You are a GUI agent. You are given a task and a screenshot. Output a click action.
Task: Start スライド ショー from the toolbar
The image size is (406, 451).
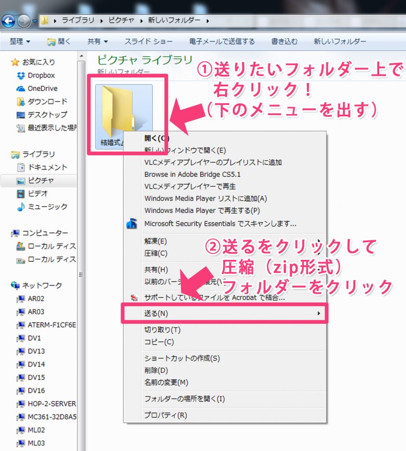[148, 42]
